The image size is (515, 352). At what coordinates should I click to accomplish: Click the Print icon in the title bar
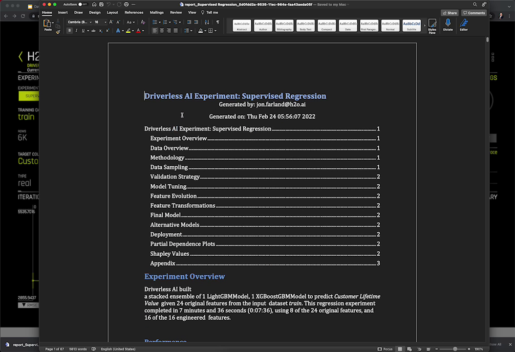[x=127, y=4]
